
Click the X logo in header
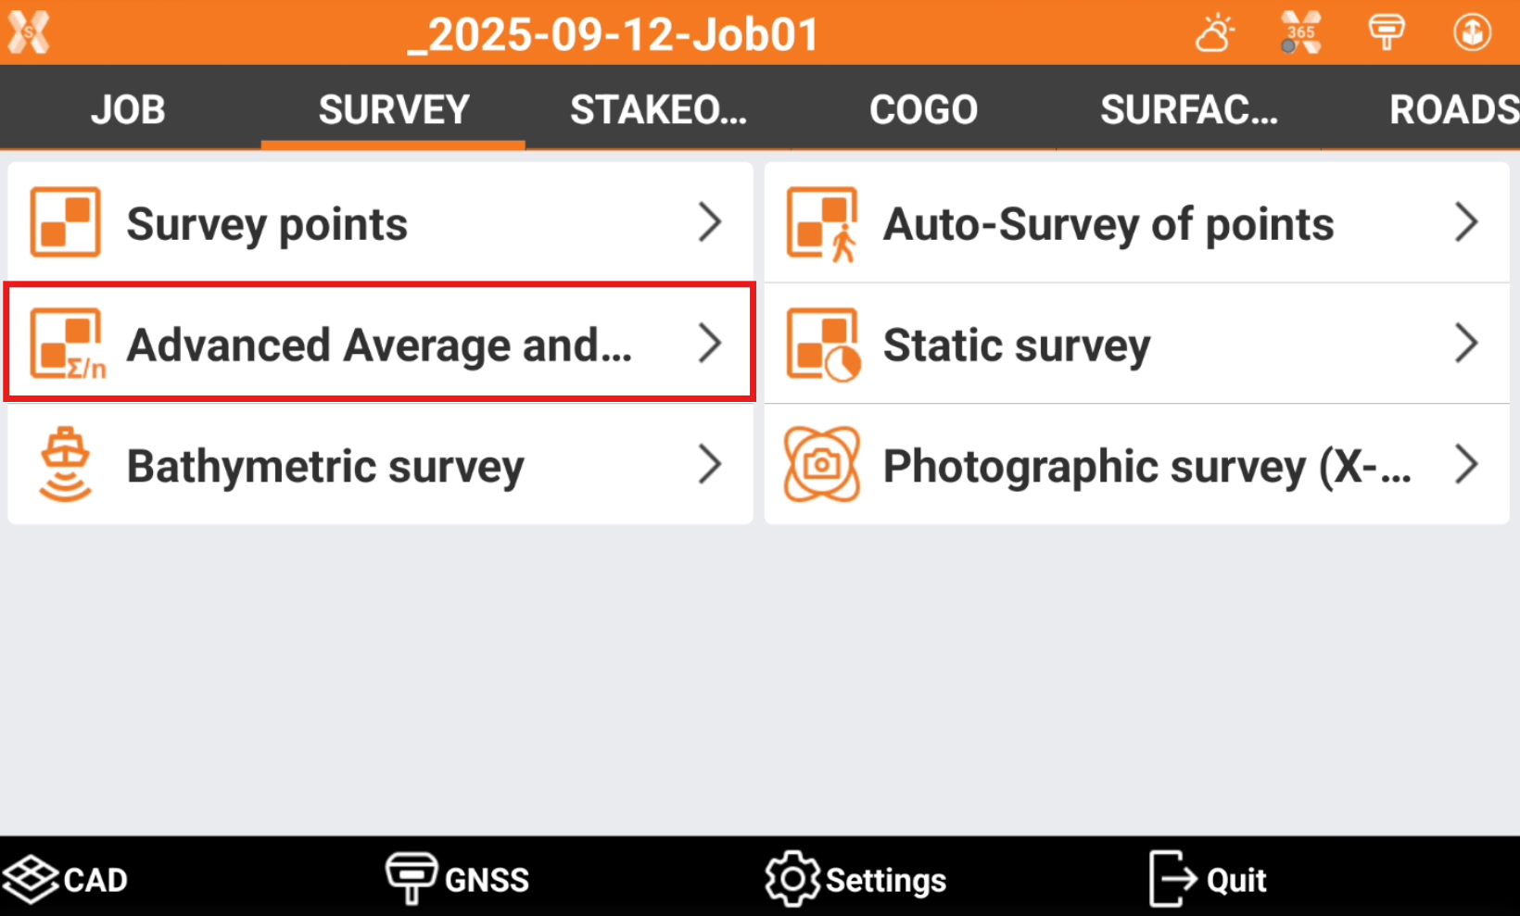(29, 33)
